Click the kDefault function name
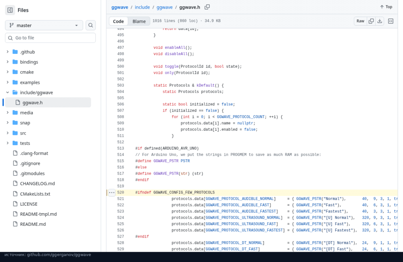 pyautogui.click(x=205, y=85)
